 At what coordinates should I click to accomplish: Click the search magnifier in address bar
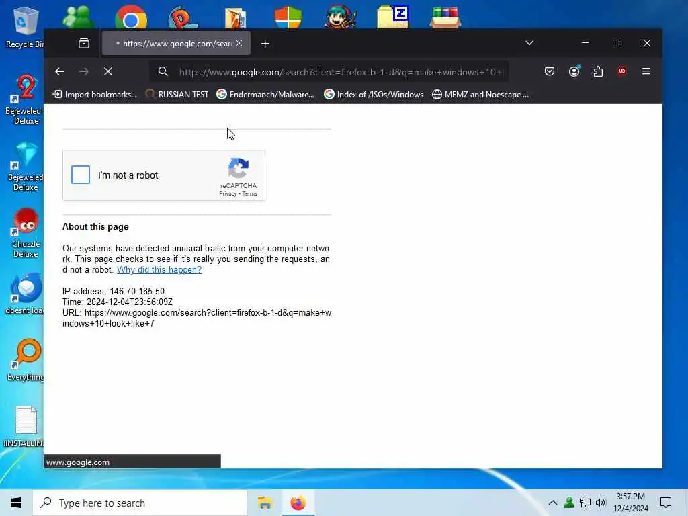pyautogui.click(x=163, y=71)
